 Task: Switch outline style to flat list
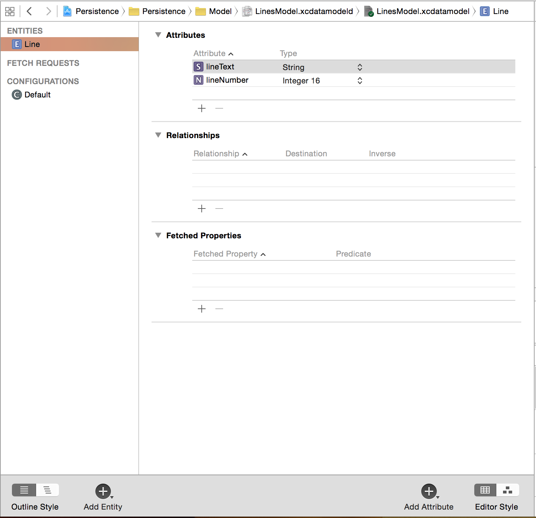pos(24,490)
